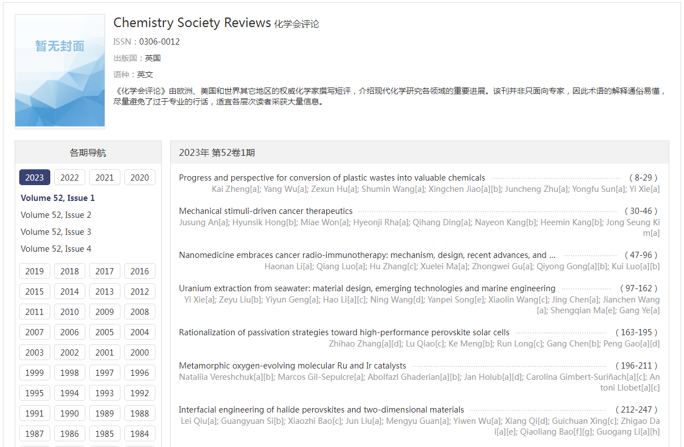
Task: Open Metamorphic oxygen-evolving catalysts article
Action: [292, 366]
